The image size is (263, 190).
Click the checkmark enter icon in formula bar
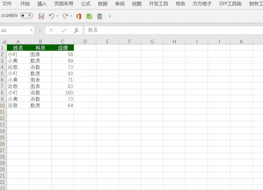64,30
